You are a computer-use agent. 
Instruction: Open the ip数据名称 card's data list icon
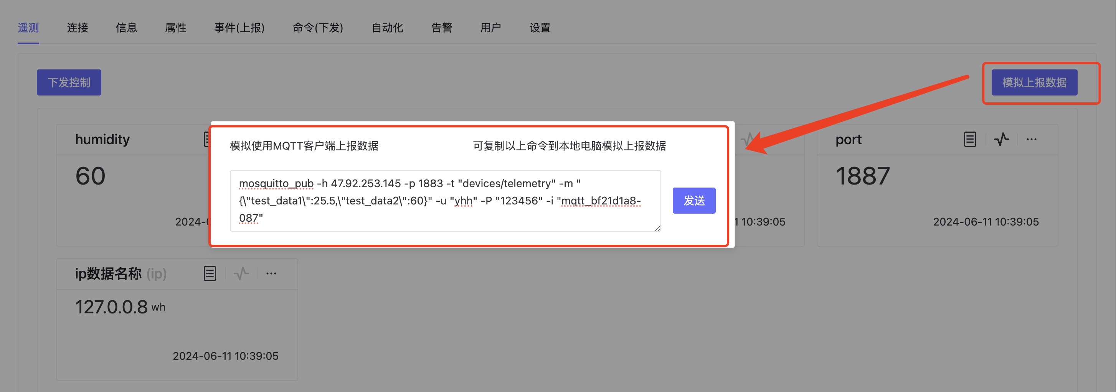pyautogui.click(x=210, y=274)
